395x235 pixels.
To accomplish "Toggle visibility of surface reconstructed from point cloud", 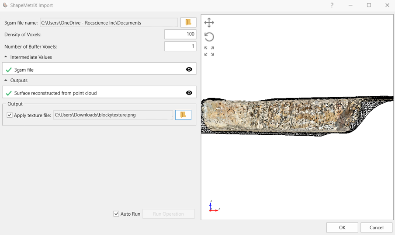I will click(189, 93).
